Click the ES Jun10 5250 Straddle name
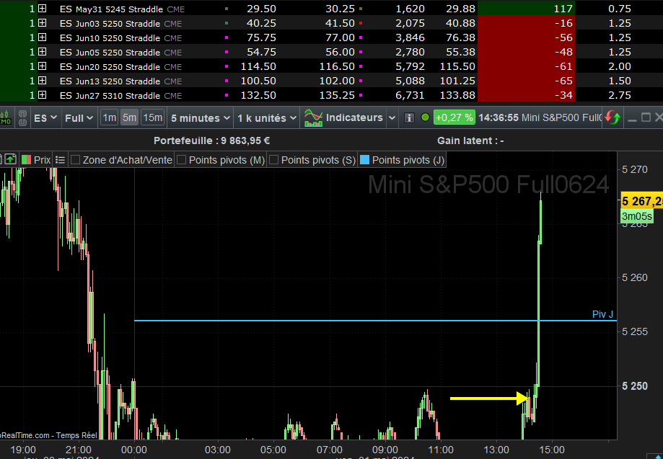This screenshot has width=663, height=459. pos(110,37)
